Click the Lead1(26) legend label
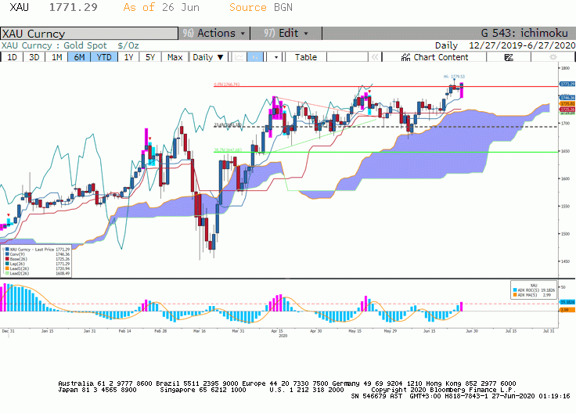The width and height of the screenshot is (576, 414). click(20, 268)
